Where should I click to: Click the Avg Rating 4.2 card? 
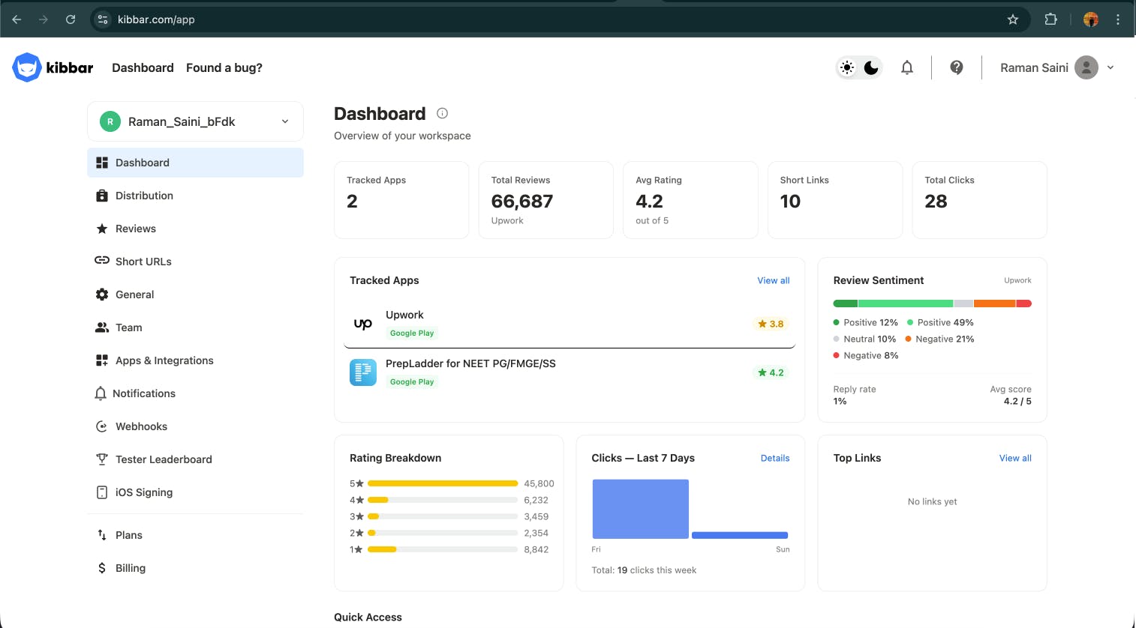690,200
